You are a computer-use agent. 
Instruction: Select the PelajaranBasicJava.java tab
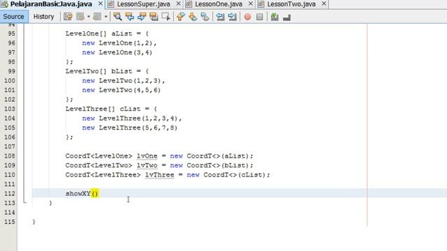coord(51,4)
